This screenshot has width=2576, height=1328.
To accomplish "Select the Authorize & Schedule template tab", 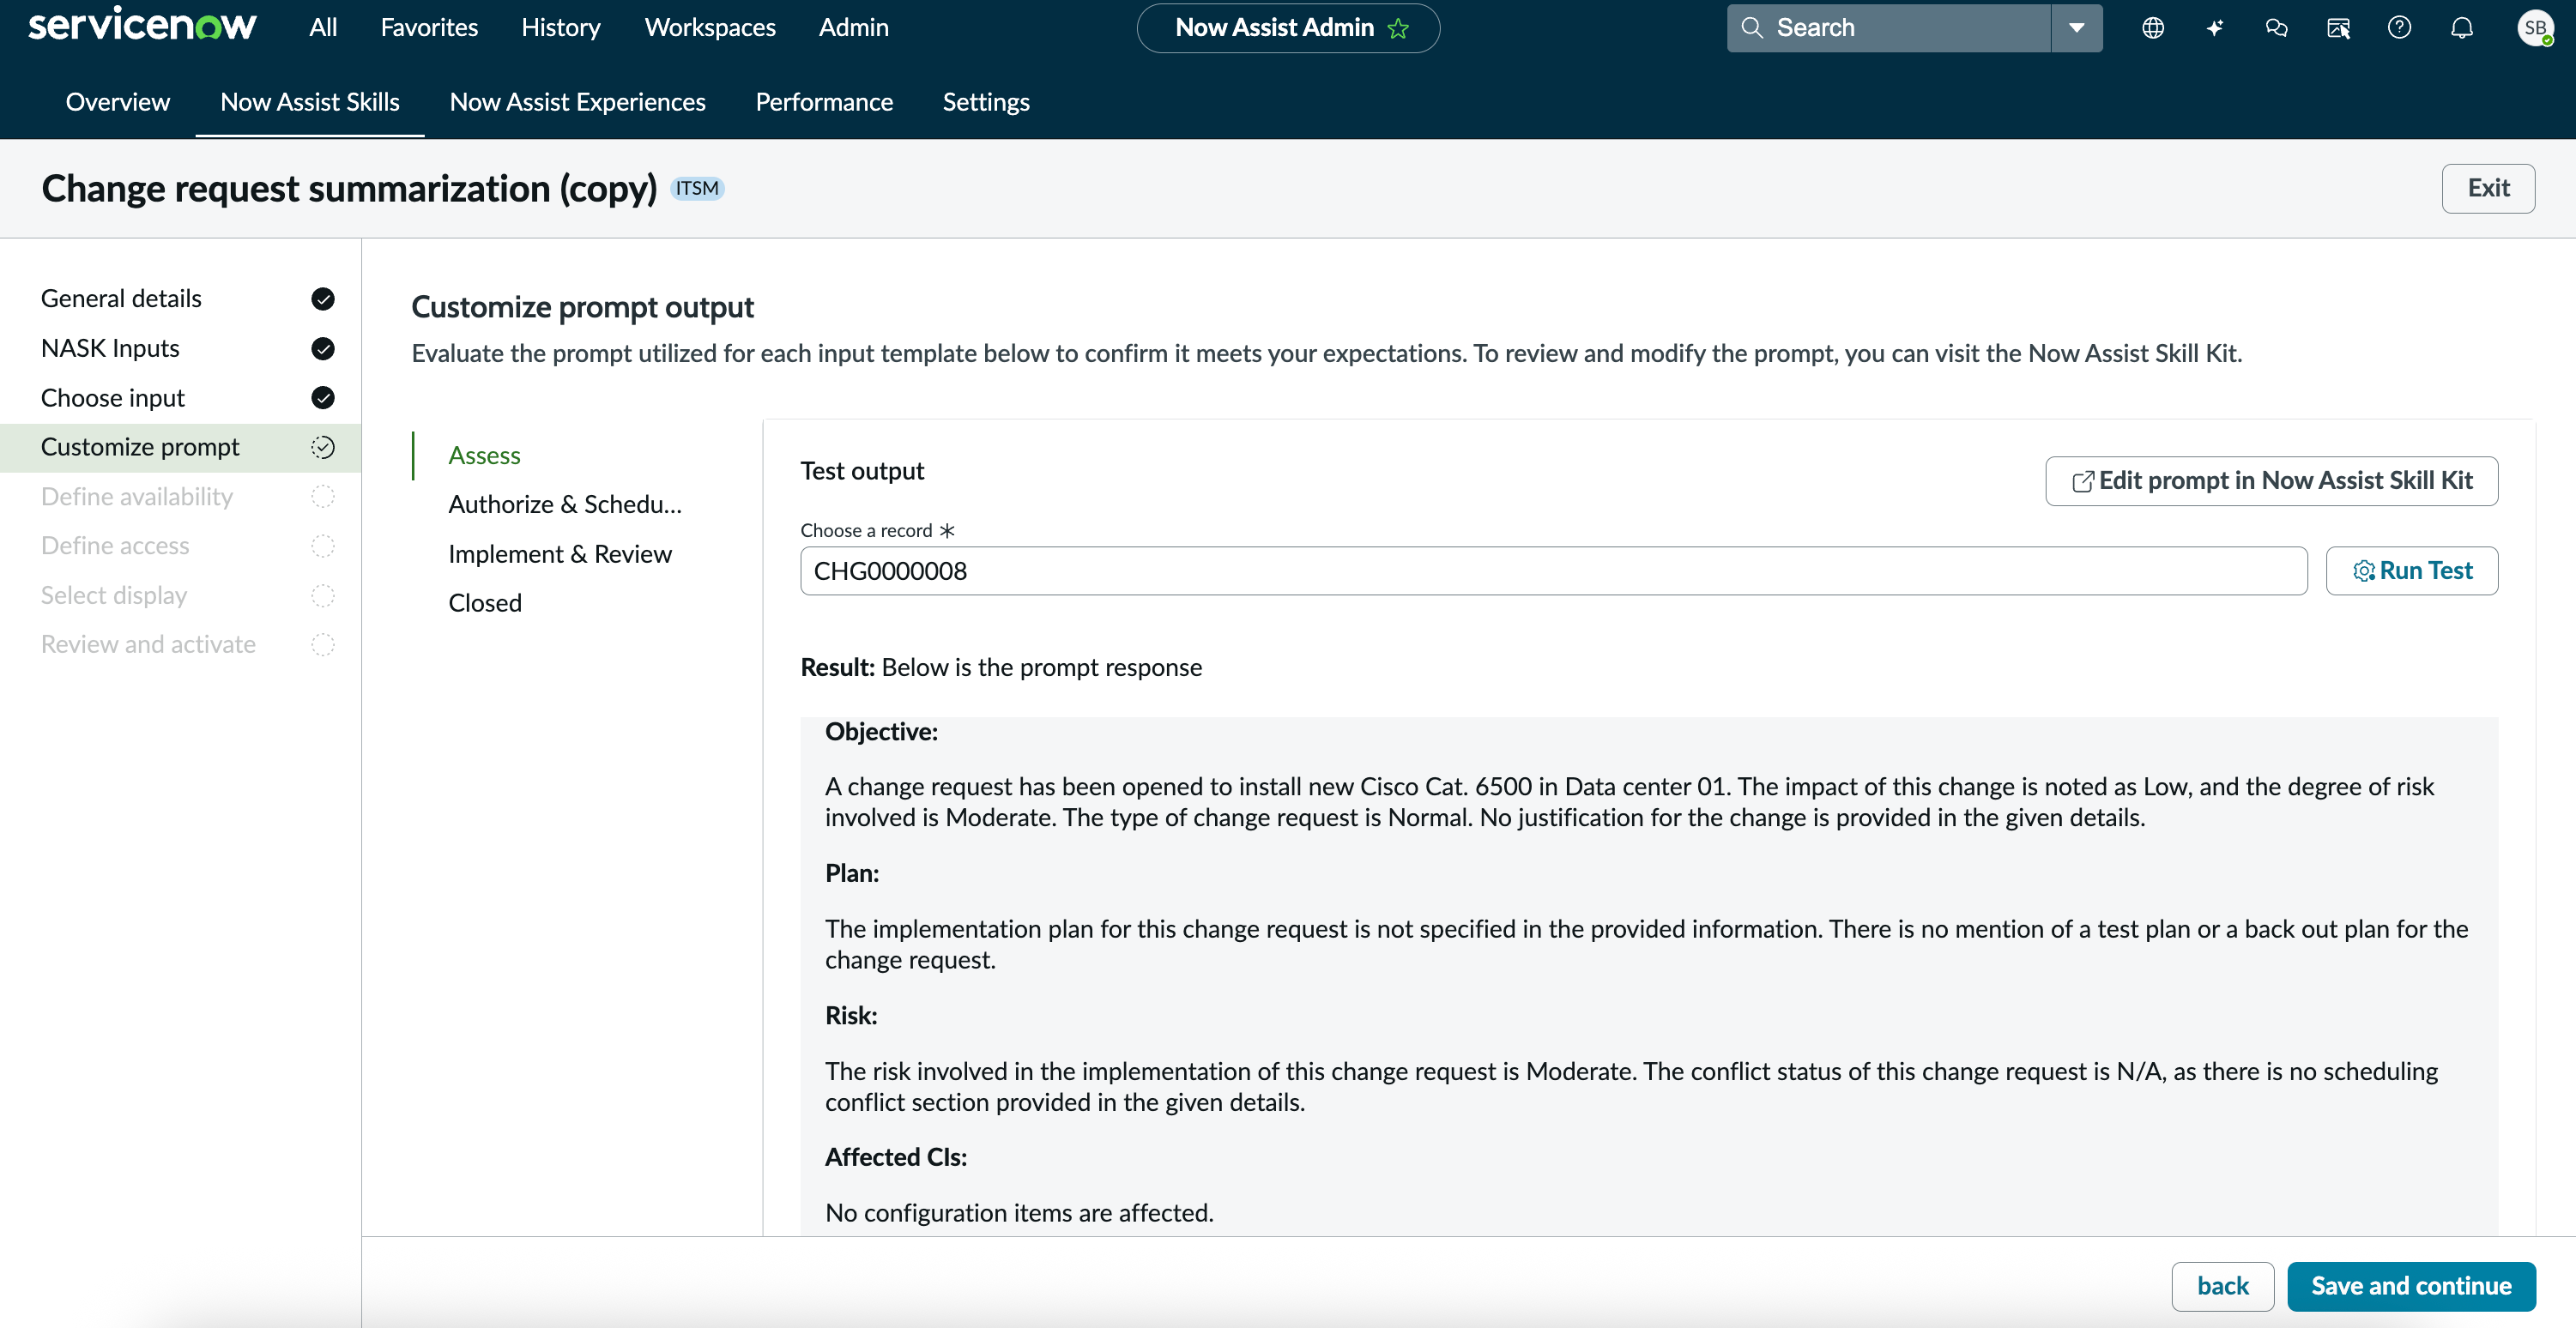I will [565, 504].
